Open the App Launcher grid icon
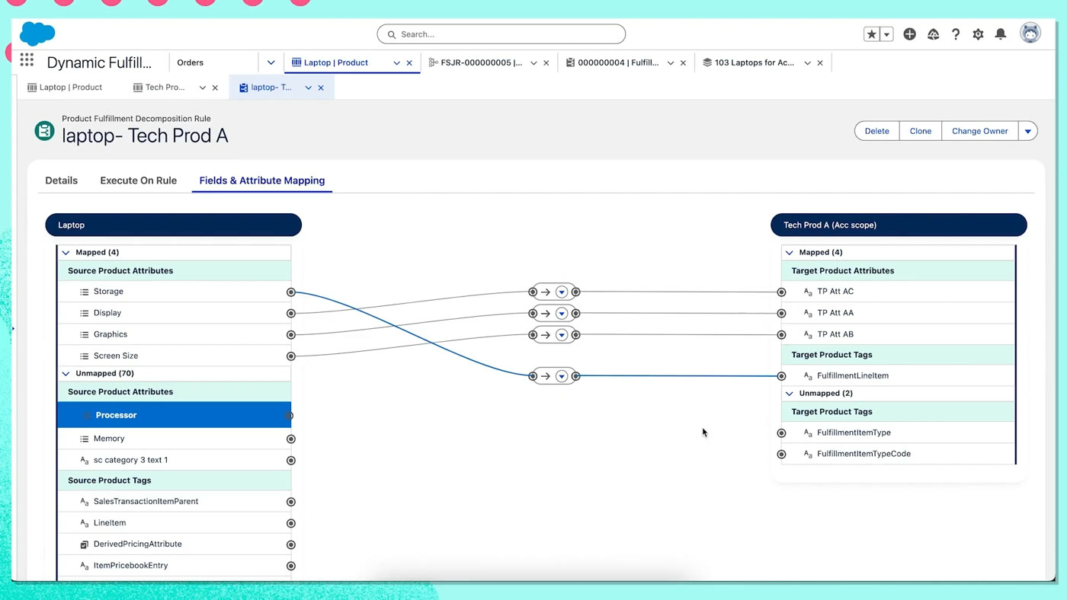This screenshot has height=600, width=1067. (x=27, y=59)
